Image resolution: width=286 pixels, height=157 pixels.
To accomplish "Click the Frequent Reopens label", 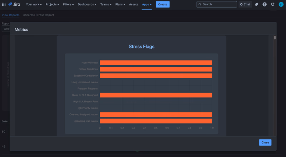I will pyautogui.click(x=88, y=89).
